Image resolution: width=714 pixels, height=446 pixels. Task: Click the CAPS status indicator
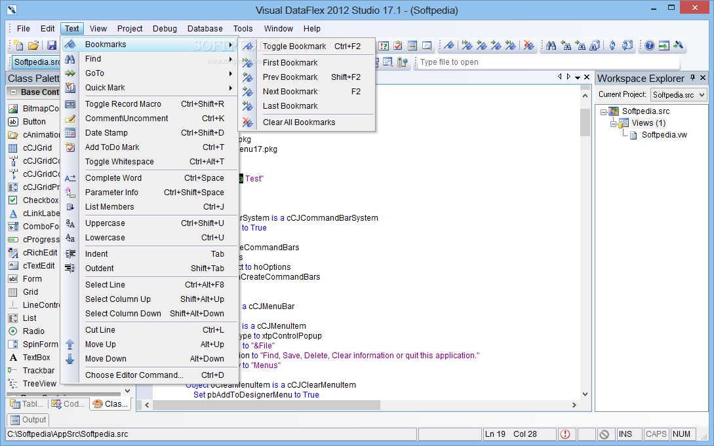pyautogui.click(x=656, y=434)
